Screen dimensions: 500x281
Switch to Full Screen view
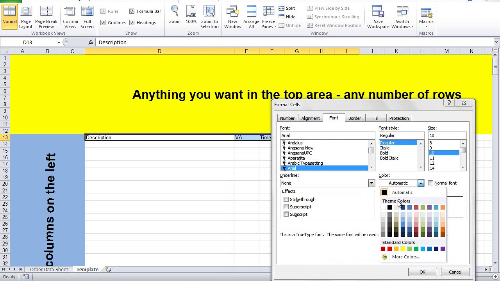[87, 17]
